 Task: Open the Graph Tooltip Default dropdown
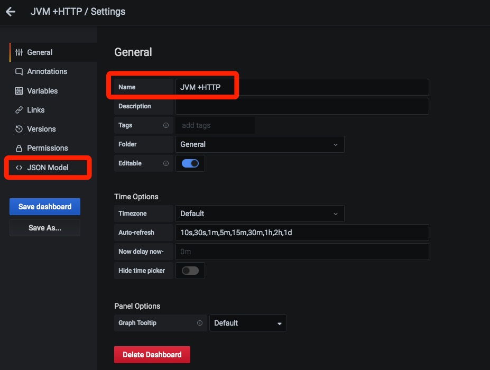(248, 323)
